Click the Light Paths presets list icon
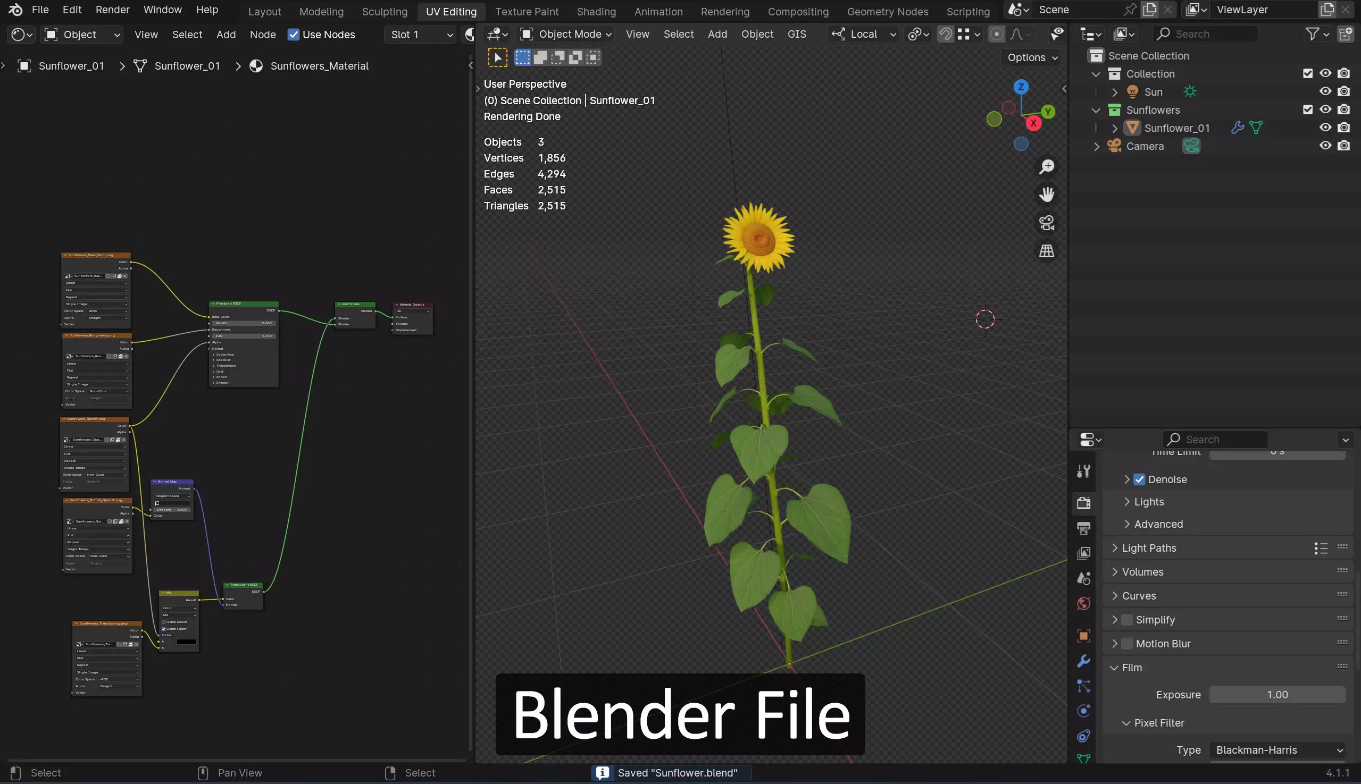Image resolution: width=1361 pixels, height=784 pixels. [x=1321, y=548]
